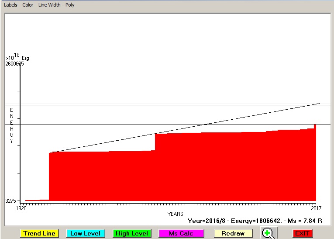334x239 pixels.
Task: Open the Line Width menu
Action: pos(49,5)
